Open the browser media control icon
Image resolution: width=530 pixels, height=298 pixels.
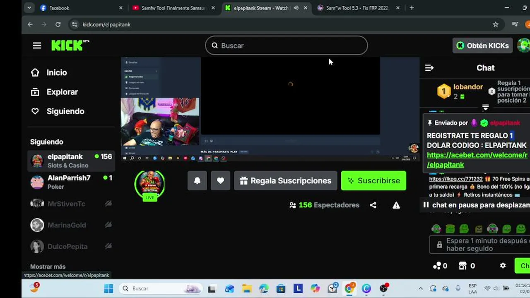coord(515,24)
